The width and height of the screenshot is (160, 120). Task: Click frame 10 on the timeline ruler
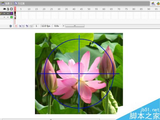(29, 9)
